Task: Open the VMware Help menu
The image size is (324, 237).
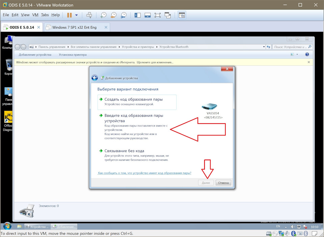Action: pos(56,15)
